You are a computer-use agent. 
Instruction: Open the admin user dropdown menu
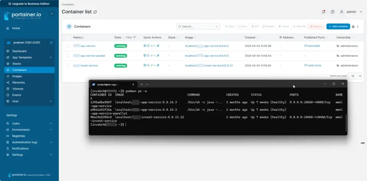click(351, 12)
